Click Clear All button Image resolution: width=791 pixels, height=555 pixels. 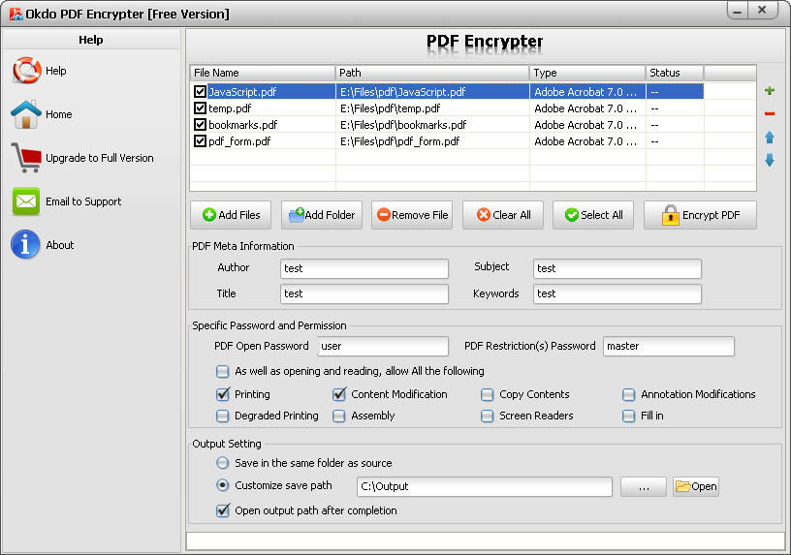tap(503, 215)
